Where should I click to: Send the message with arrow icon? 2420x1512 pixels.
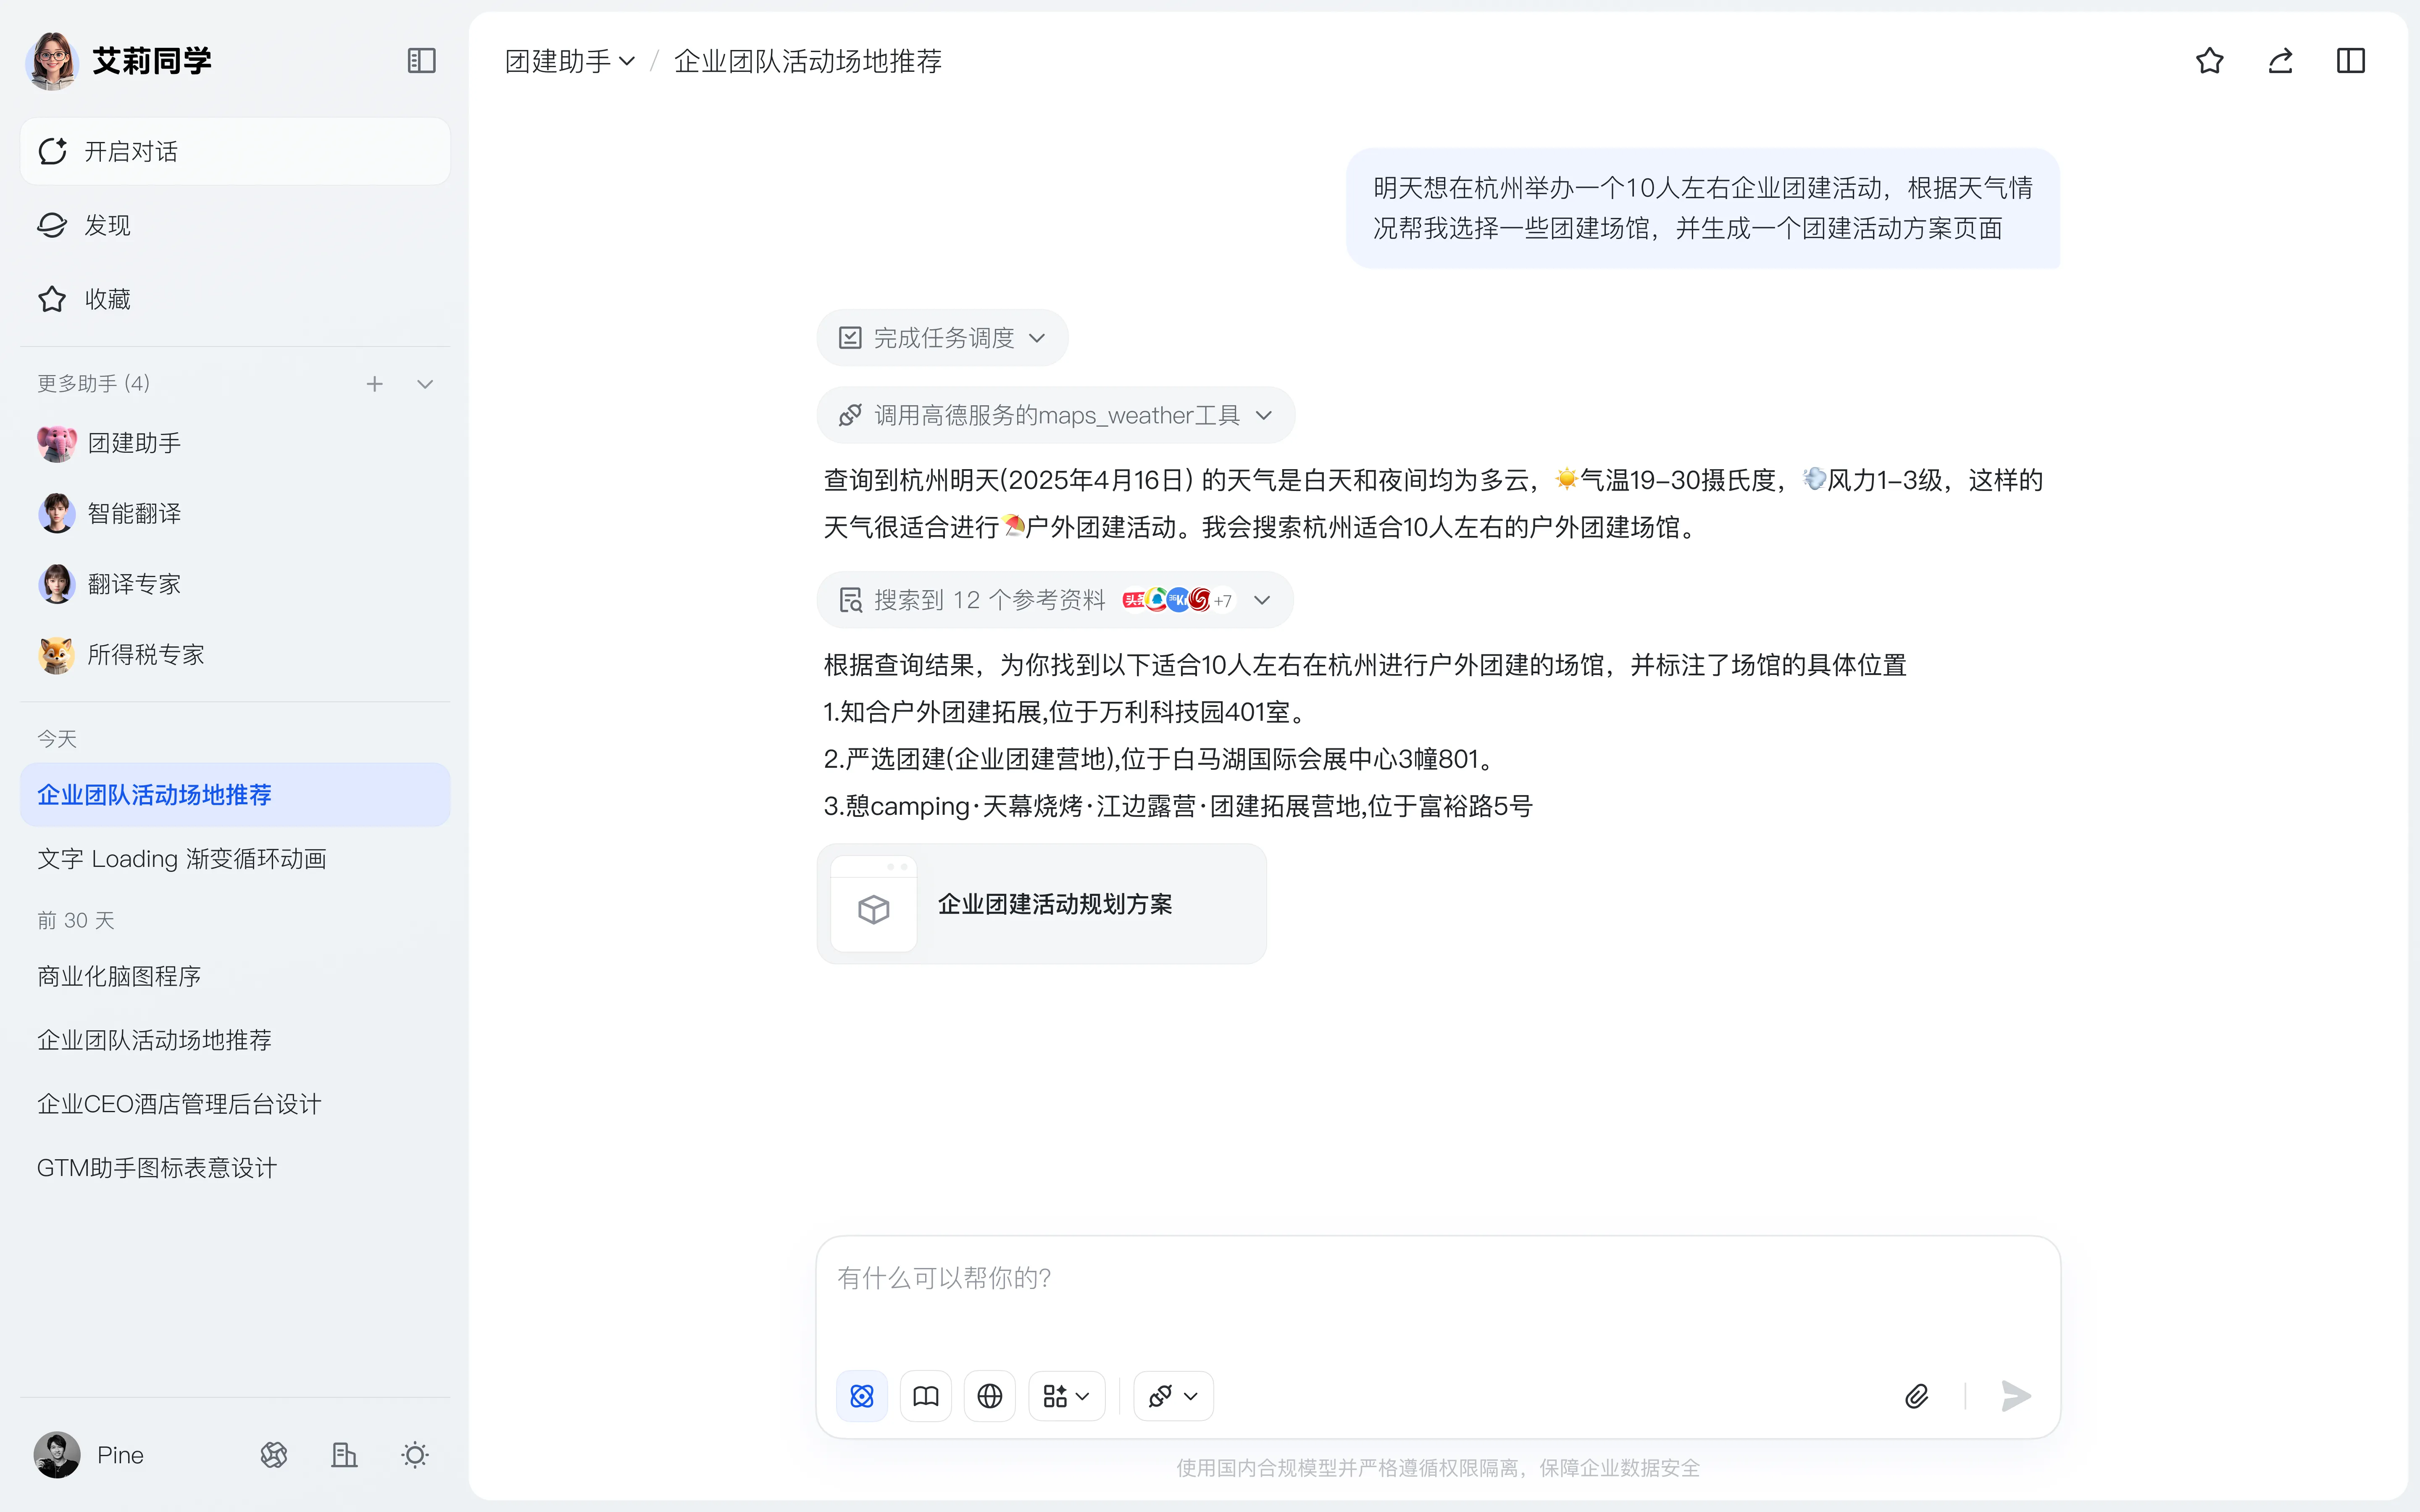tap(2015, 1396)
